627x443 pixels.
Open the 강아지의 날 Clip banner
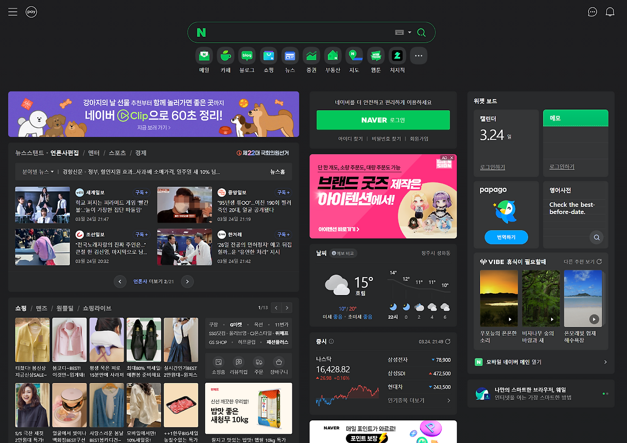[x=153, y=114]
